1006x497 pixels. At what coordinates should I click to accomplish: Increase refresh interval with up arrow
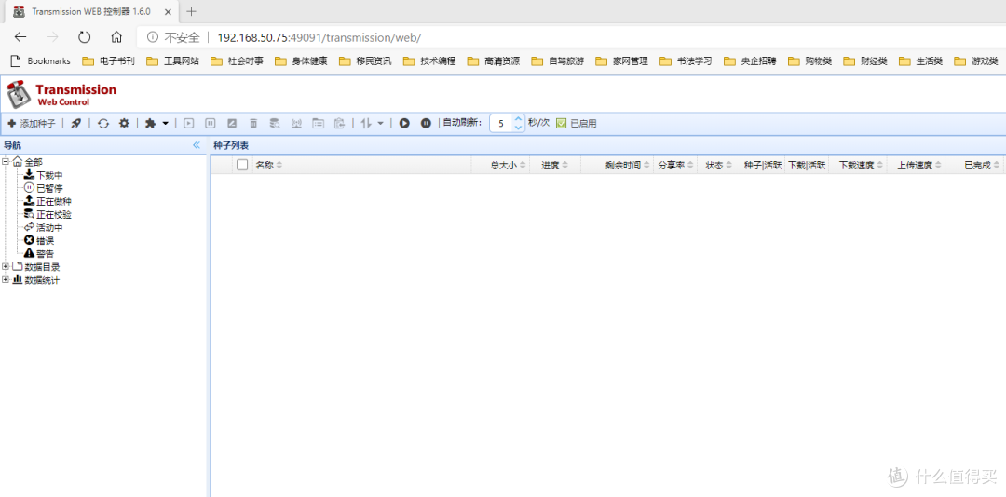tap(519, 118)
